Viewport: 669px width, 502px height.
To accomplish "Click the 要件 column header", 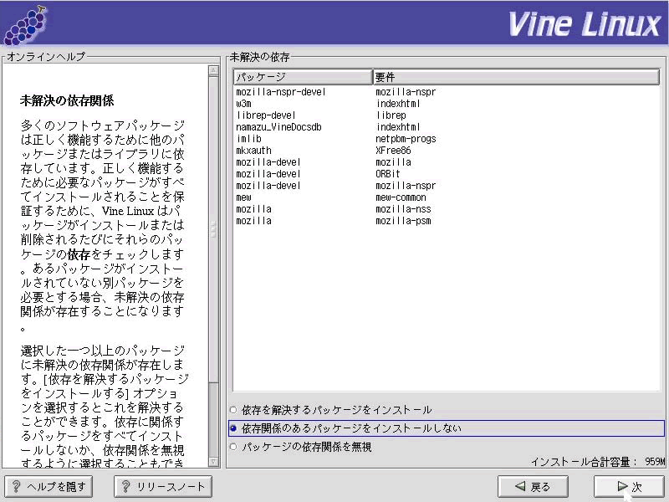I will (516, 77).
